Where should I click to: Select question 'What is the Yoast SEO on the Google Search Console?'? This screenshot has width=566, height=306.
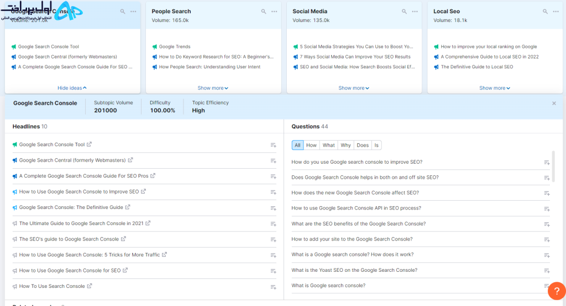tap(354, 270)
